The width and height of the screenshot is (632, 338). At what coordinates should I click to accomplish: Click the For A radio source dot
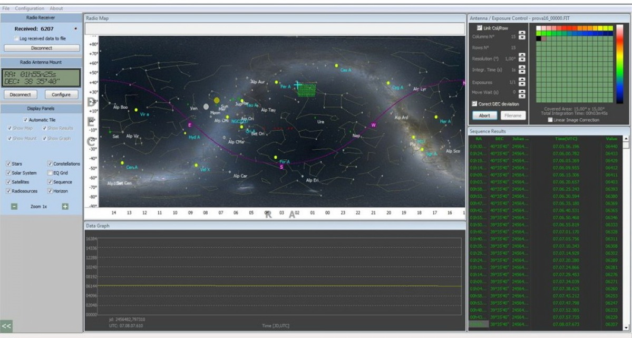[x=276, y=157]
